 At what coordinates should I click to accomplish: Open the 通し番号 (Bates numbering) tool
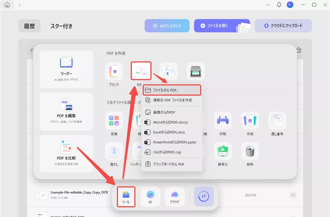[x=277, y=121]
